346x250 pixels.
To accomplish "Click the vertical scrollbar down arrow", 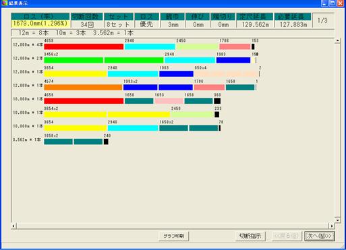I will 337,220.
